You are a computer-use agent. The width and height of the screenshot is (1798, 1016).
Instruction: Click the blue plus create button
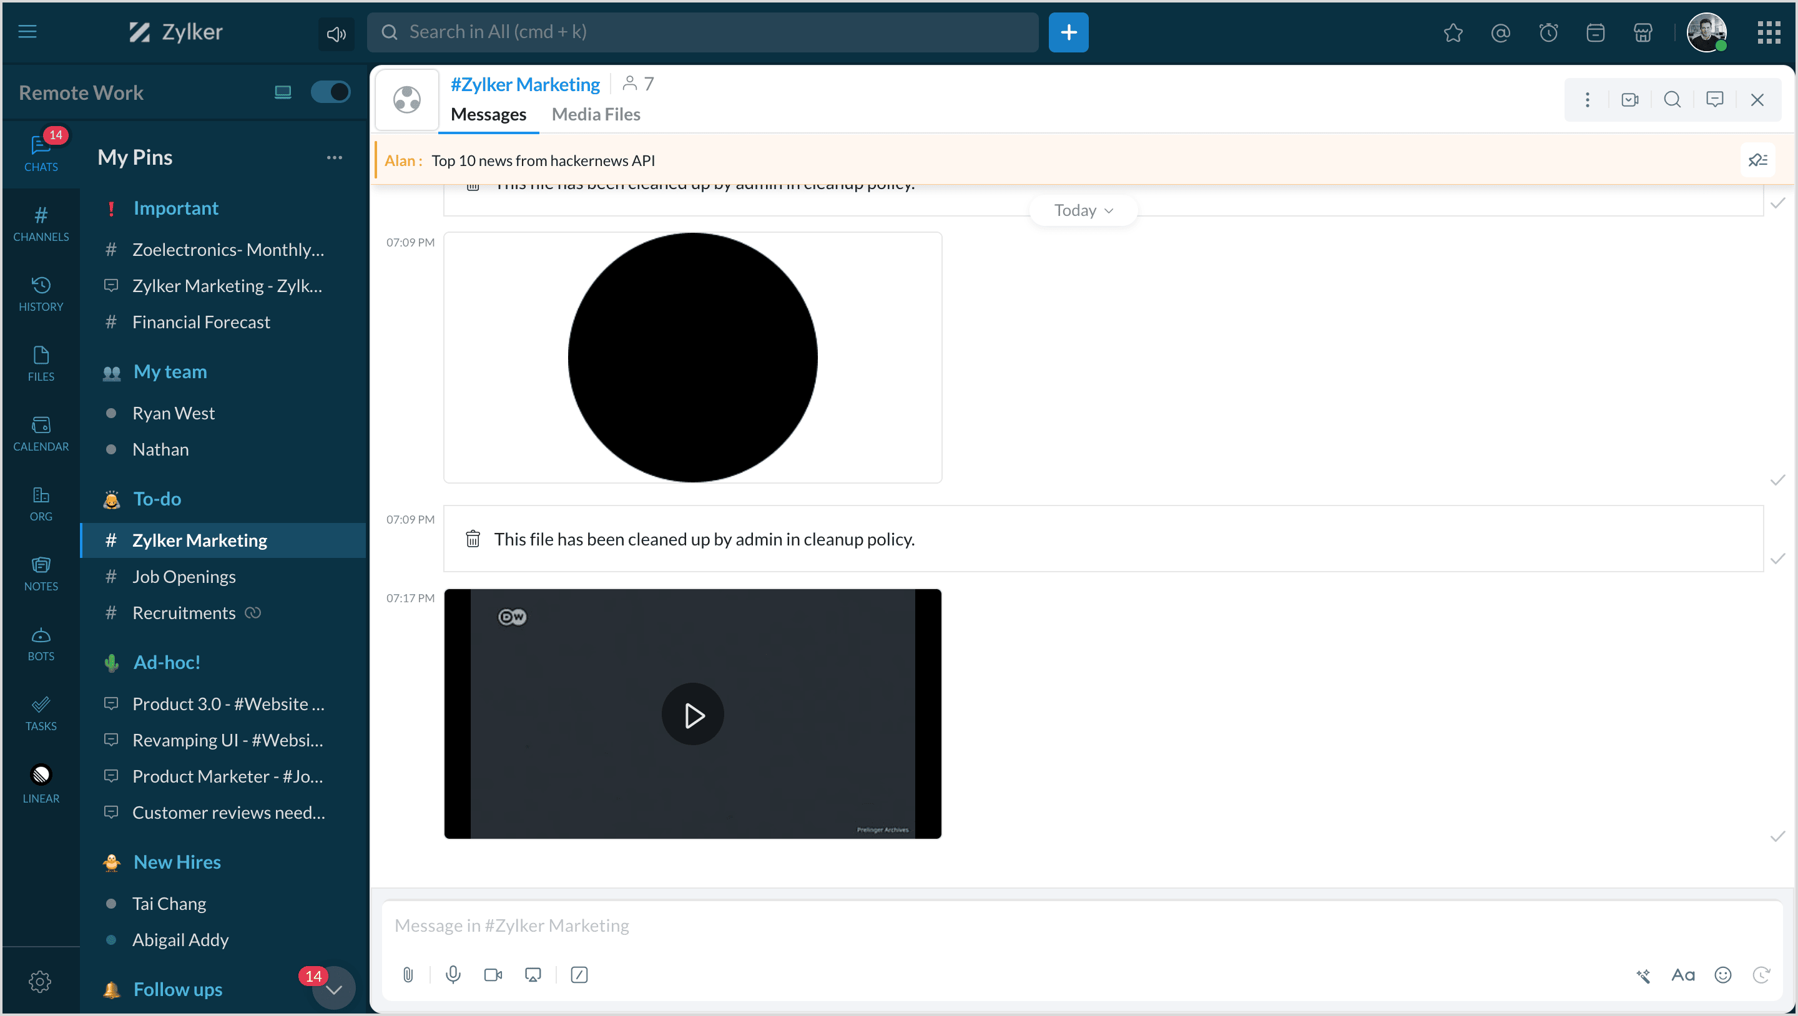point(1068,32)
